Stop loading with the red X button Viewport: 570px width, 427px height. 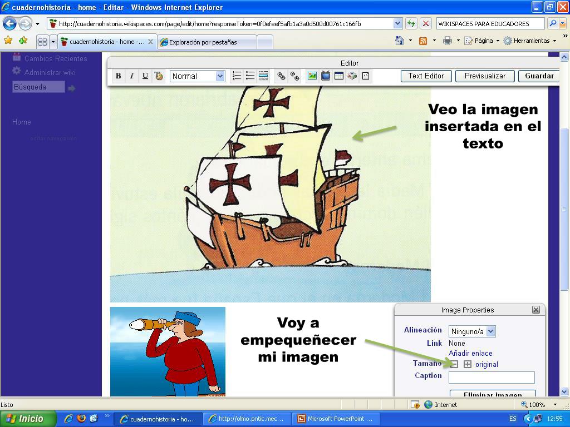click(x=426, y=23)
